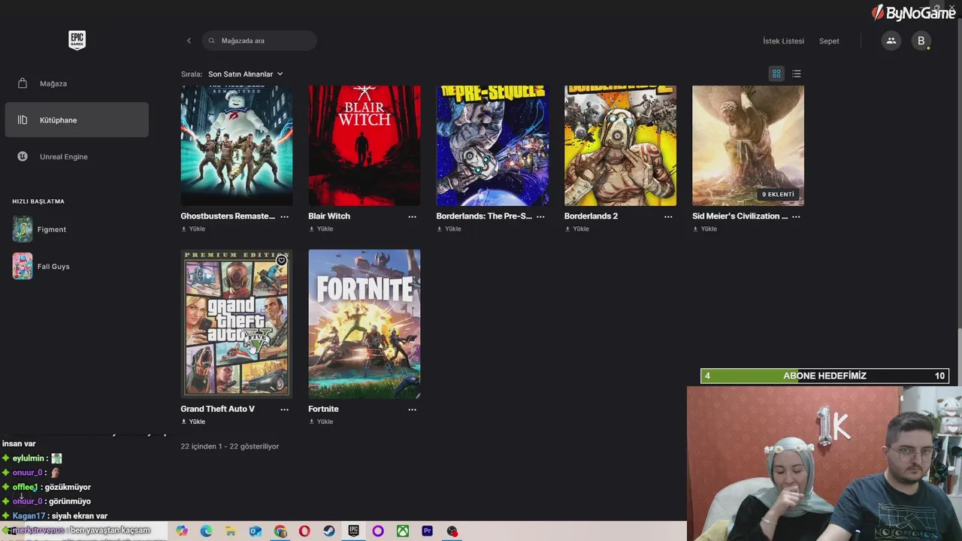The width and height of the screenshot is (962, 541).
Task: Click Yükle under Borderlands 2
Action: tap(577, 229)
